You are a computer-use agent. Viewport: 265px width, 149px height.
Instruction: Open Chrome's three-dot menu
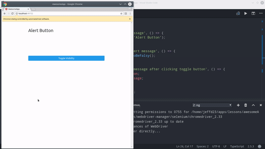tap(130, 14)
